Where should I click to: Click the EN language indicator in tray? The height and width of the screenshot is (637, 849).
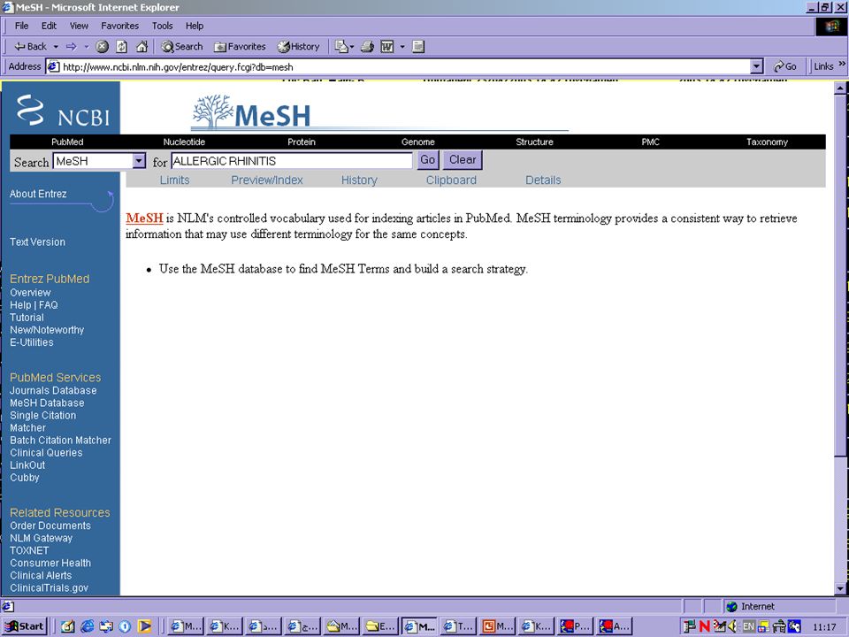(748, 626)
